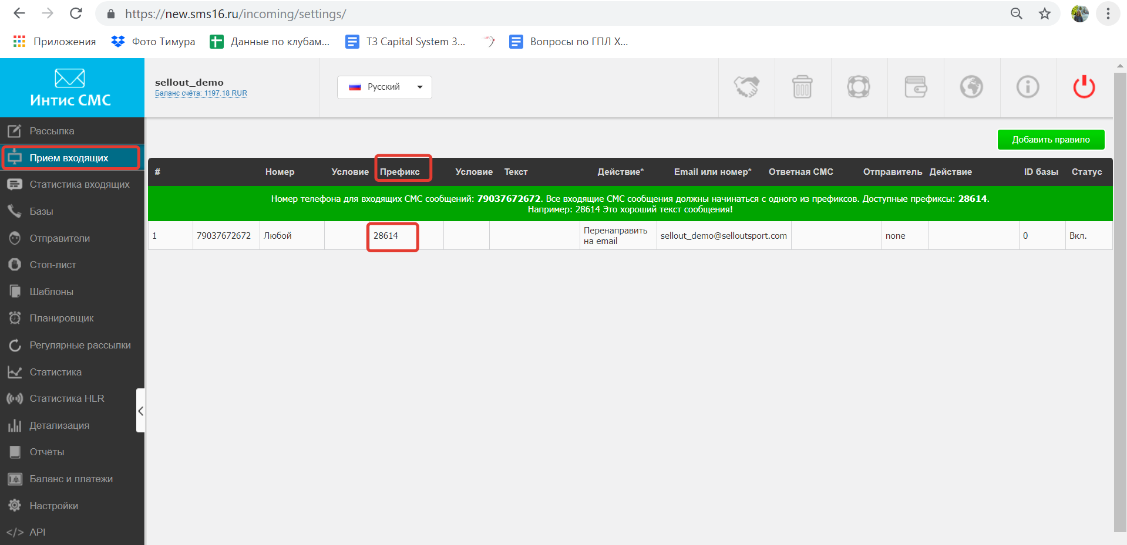Open Базы in the sidebar
Viewport: 1127px width, 545px height.
click(x=72, y=211)
